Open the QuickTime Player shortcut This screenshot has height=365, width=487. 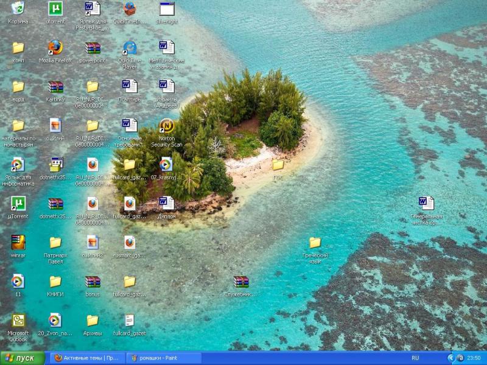(130, 48)
